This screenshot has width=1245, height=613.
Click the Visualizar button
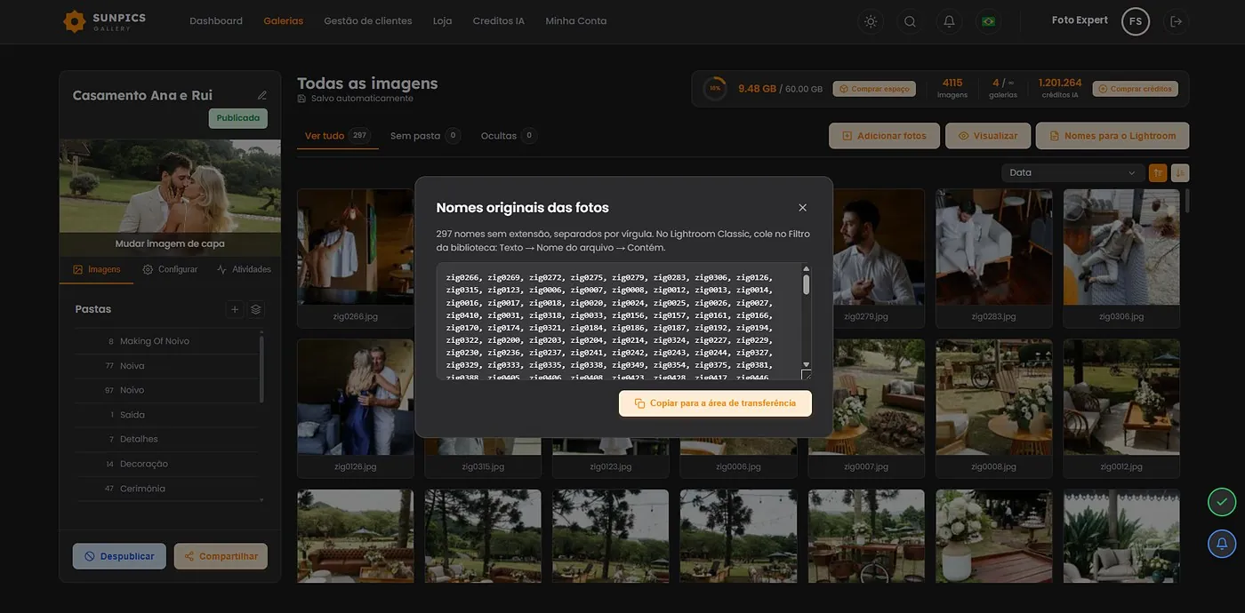tap(988, 136)
